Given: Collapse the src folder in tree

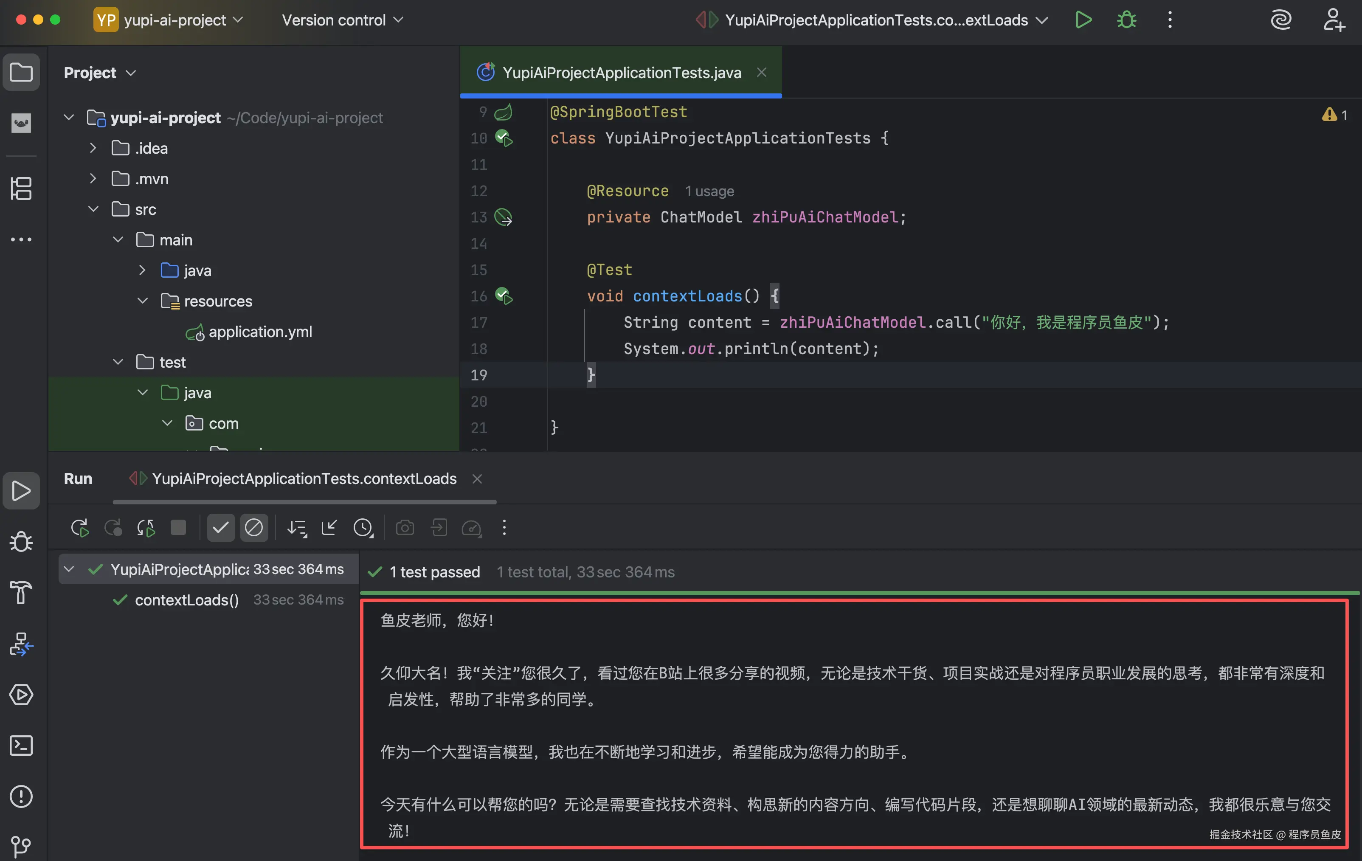Looking at the screenshot, I should [x=93, y=209].
